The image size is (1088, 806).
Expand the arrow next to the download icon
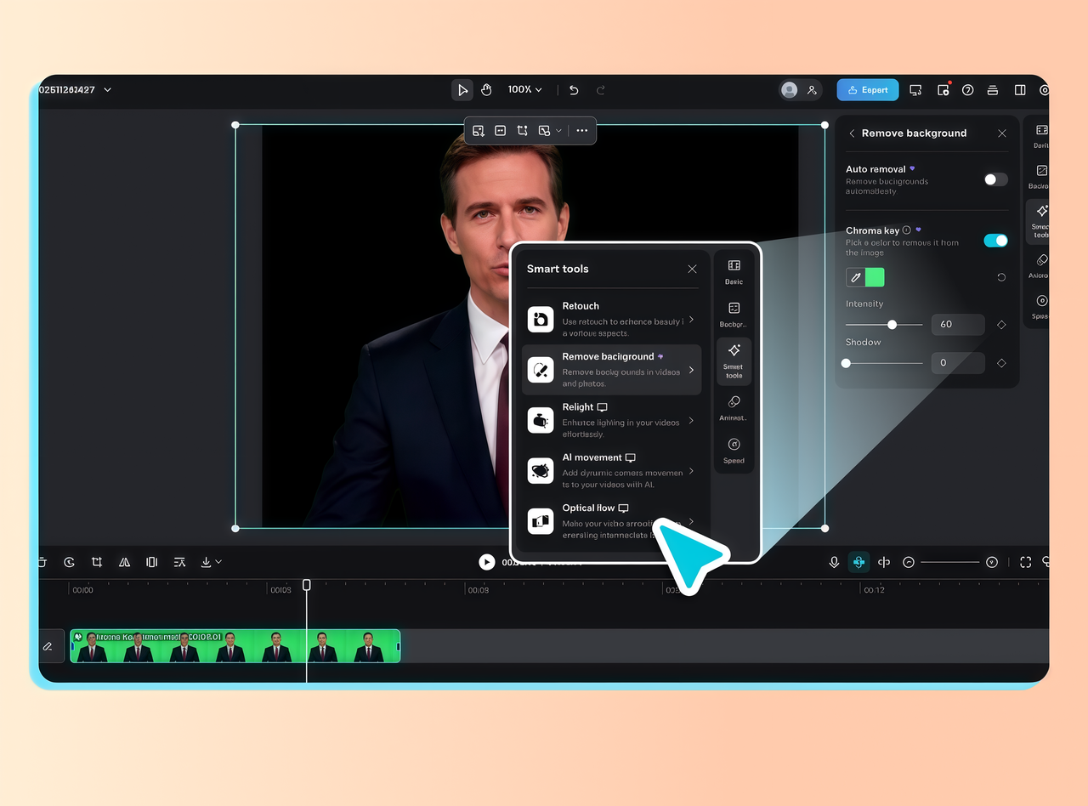coord(218,562)
